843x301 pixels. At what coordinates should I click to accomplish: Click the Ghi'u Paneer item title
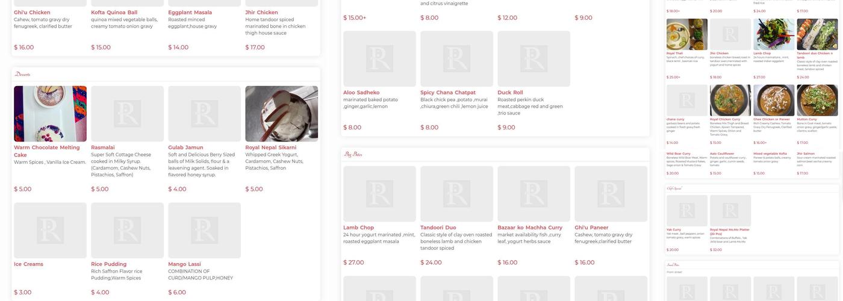click(x=593, y=228)
